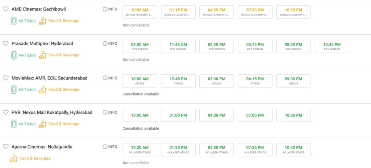Viewport: 371px width, 168px height.
Task: Select 10:05 AM Barco Flagship show at AMB
Action: point(140,12)
